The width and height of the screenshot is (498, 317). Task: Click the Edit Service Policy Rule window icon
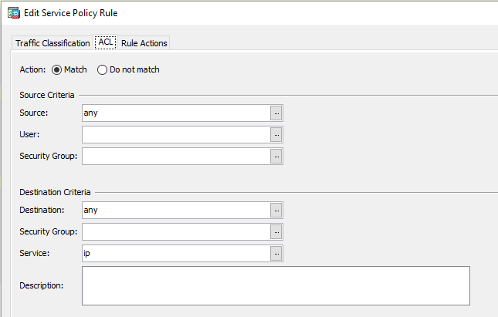[x=13, y=13]
